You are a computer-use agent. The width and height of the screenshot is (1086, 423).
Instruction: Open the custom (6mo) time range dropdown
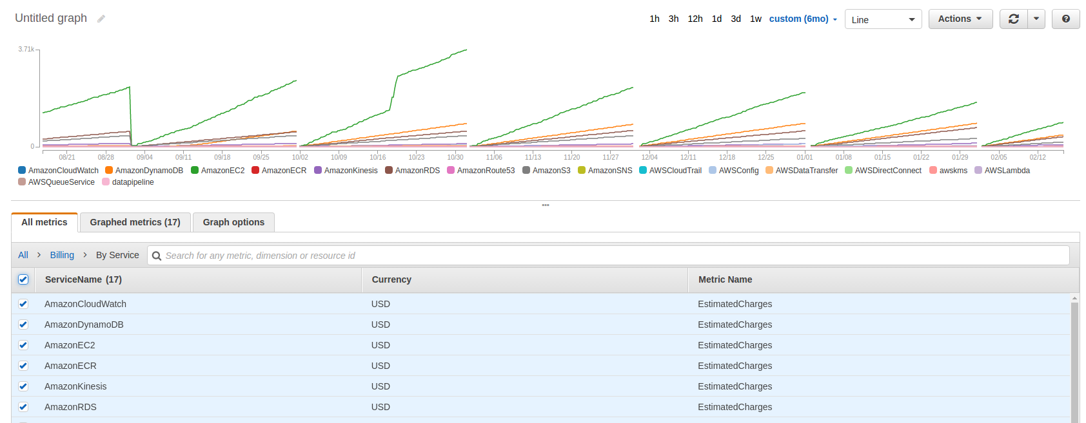click(803, 19)
